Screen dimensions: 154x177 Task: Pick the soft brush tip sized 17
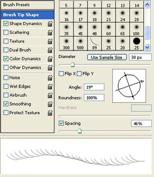point(80,15)
